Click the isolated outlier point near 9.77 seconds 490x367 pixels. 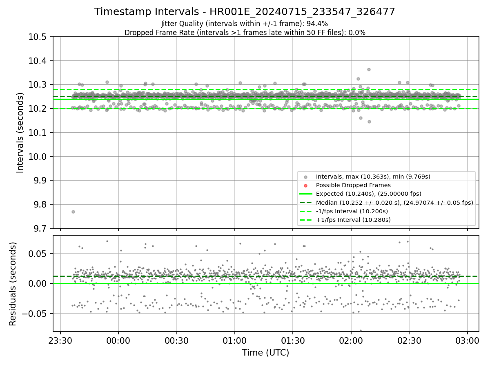tap(73, 212)
